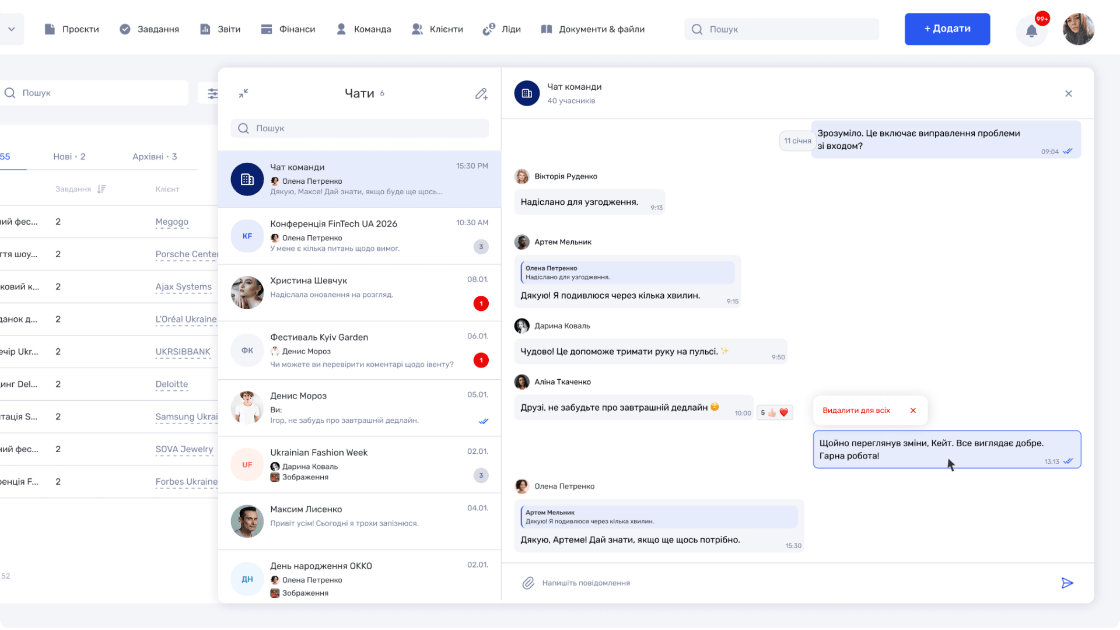Viewport: 1120px width, 630px height.
Task: Click the 11 січня date label
Action: coord(797,141)
